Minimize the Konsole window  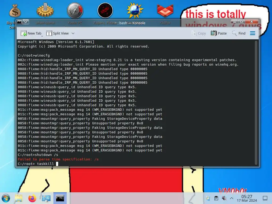pyautogui.click(x=235, y=22)
